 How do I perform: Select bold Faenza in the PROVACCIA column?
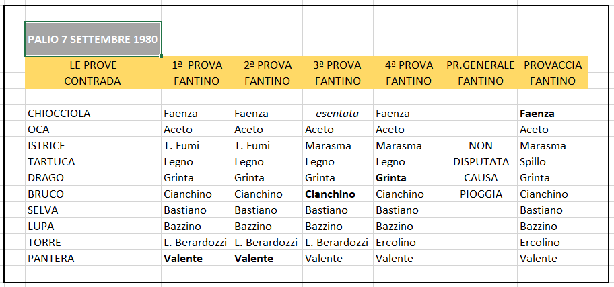(x=537, y=114)
